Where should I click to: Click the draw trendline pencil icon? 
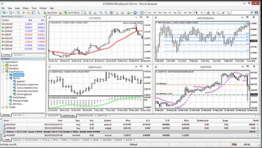(x=223, y=13)
